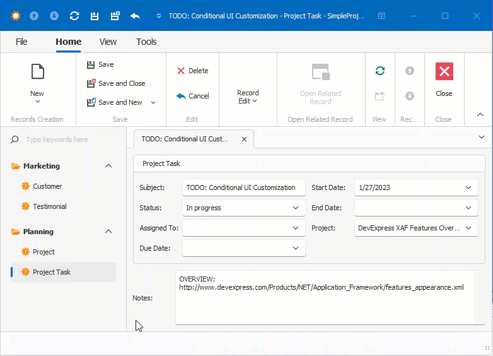Expand Save and New dropdown arrow
The width and height of the screenshot is (493, 356).
point(153,103)
